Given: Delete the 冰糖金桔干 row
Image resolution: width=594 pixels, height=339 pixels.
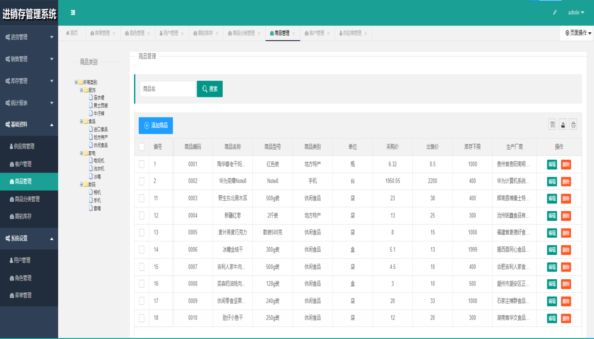Looking at the screenshot, I should (x=566, y=250).
